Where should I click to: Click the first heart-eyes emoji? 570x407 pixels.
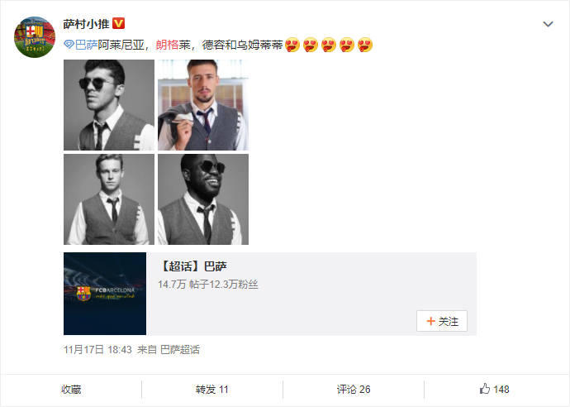point(292,45)
